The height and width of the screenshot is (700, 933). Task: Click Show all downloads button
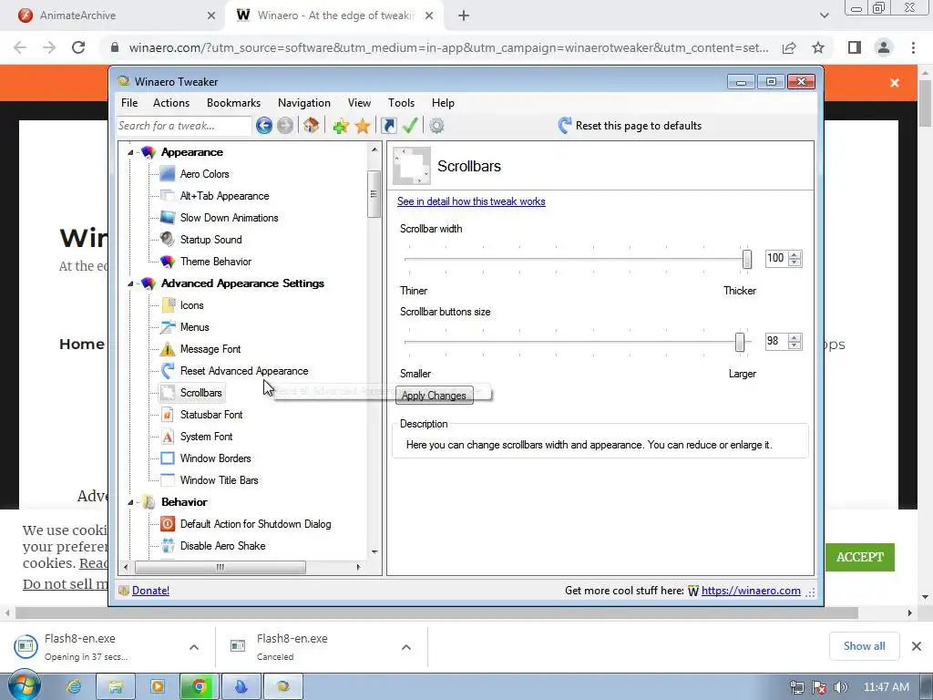pos(864,646)
